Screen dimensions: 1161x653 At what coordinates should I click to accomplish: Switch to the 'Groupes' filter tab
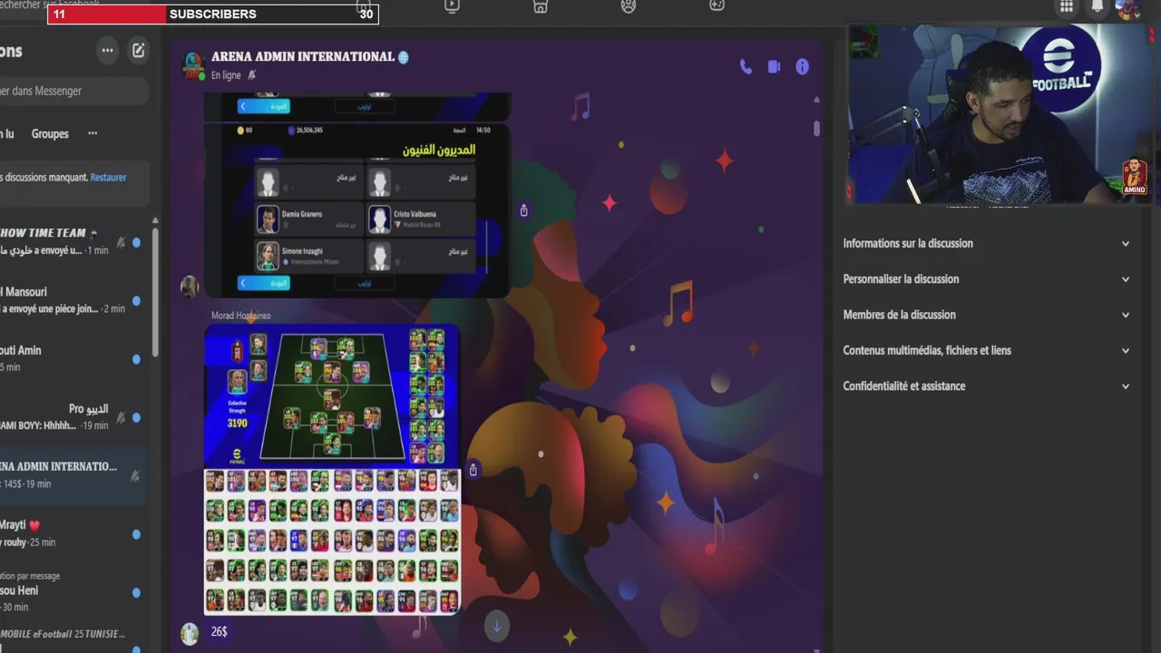click(x=50, y=133)
